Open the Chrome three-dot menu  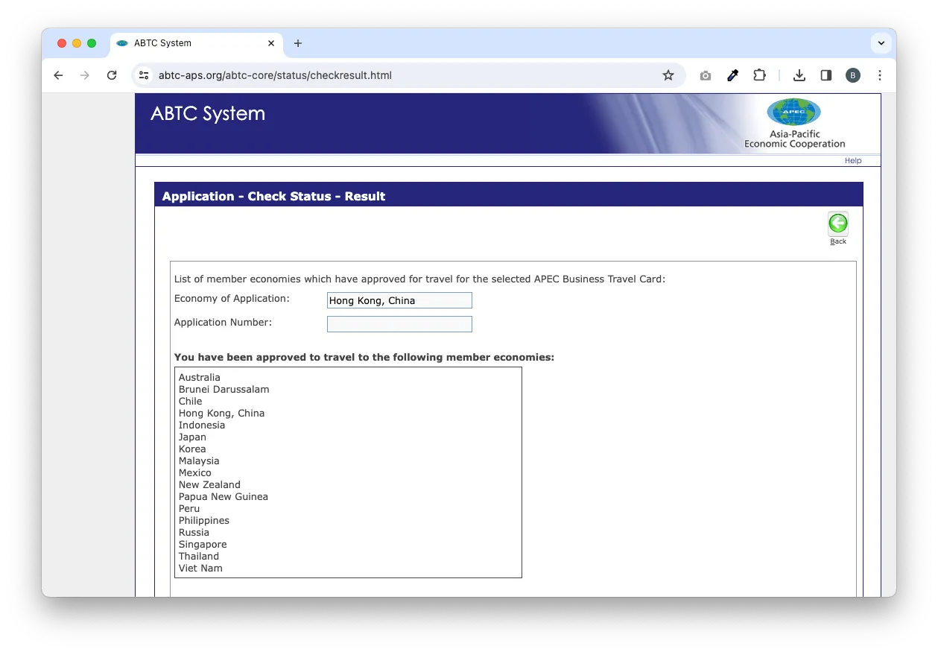click(x=880, y=75)
